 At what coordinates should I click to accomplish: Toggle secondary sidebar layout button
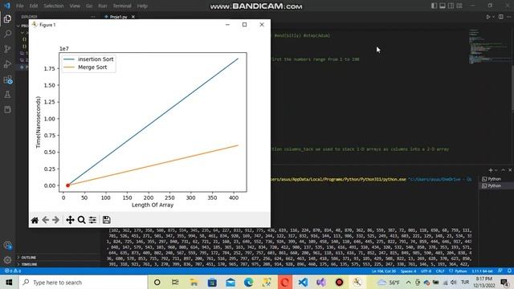pos(451,6)
